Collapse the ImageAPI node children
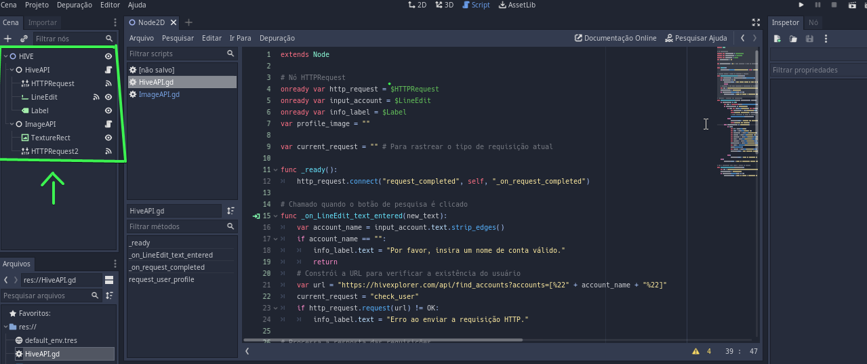The height and width of the screenshot is (364, 867). [x=11, y=124]
